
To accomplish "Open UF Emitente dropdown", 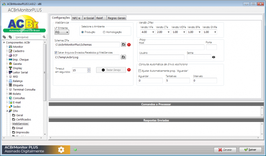I will click(62, 32).
